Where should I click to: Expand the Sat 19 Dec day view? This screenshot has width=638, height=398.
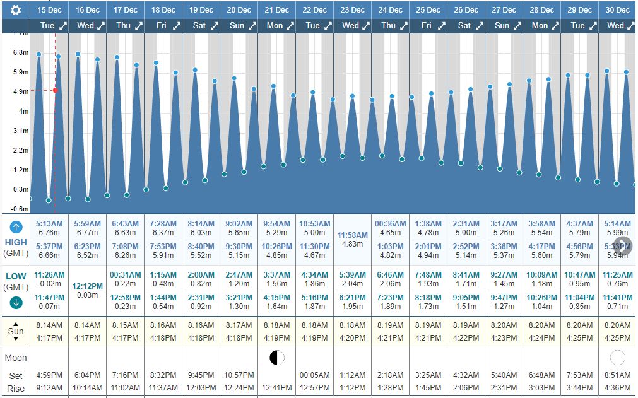(215, 26)
